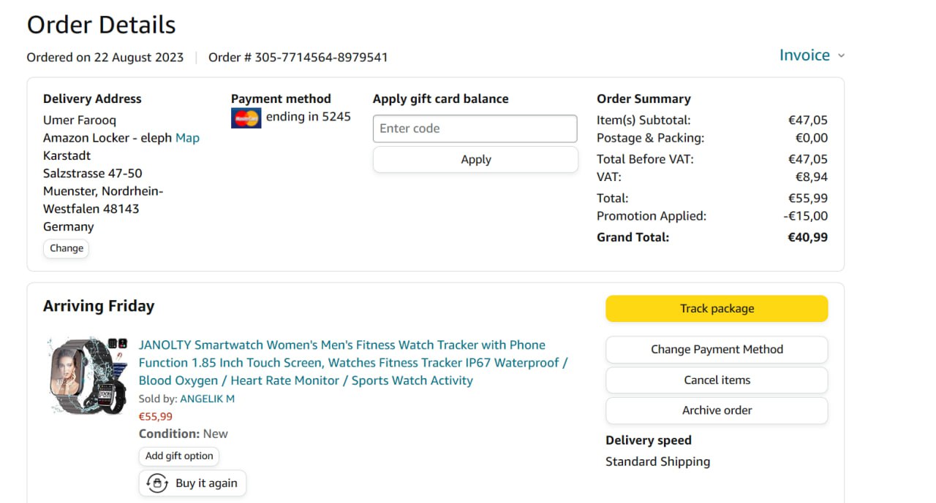This screenshot has height=503, width=936.
Task: Select Change Payment Method
Action: (x=717, y=350)
